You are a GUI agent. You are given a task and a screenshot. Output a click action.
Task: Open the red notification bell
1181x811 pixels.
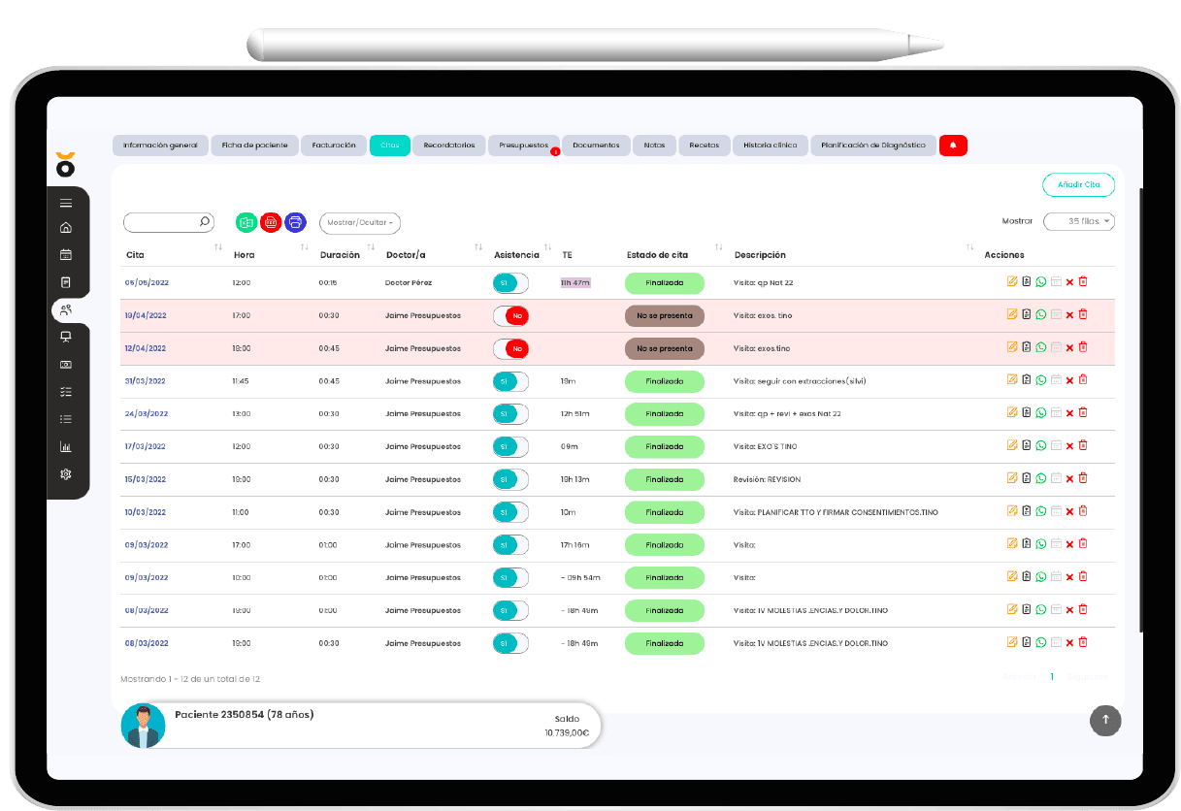pos(953,146)
